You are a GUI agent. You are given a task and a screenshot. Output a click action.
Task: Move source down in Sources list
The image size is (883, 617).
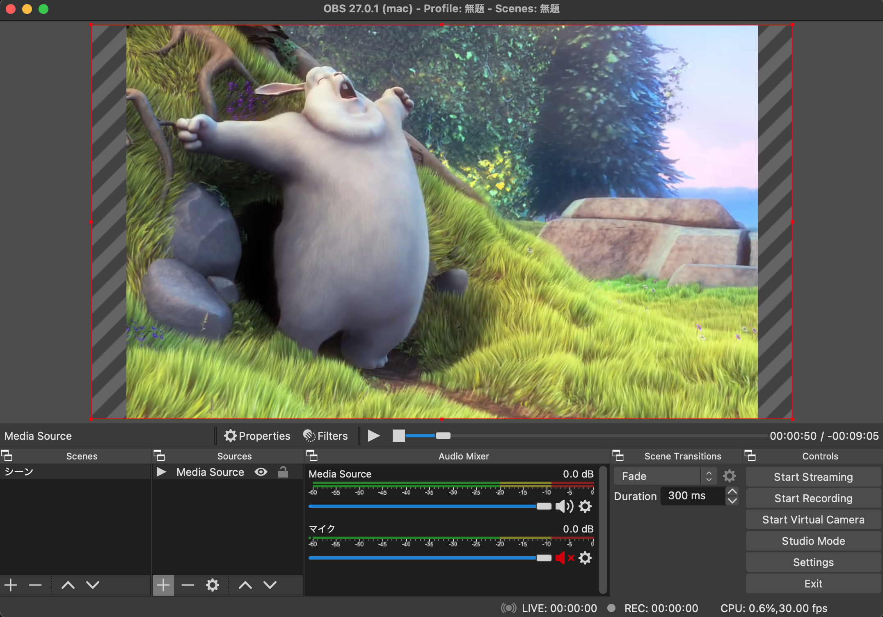(x=270, y=585)
